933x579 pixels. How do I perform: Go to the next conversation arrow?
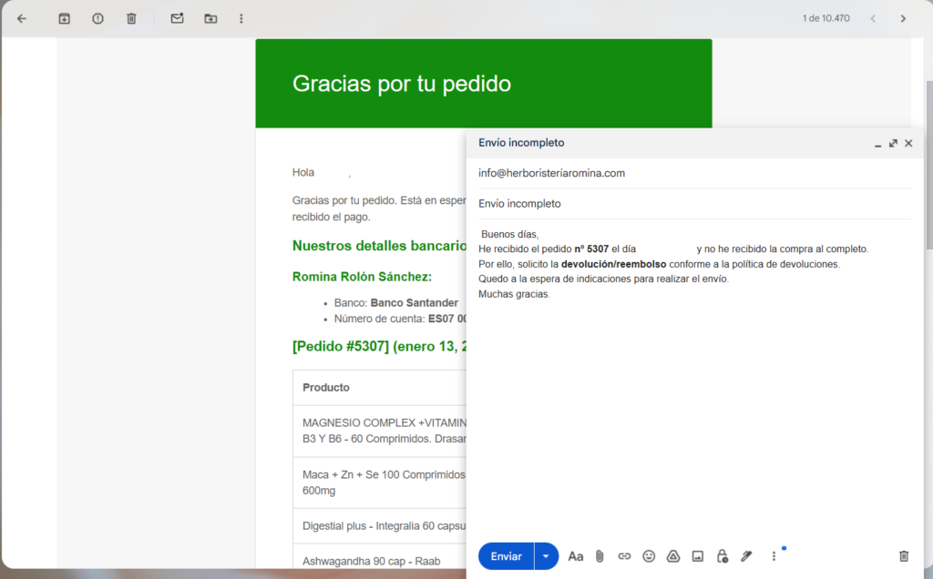tap(902, 18)
